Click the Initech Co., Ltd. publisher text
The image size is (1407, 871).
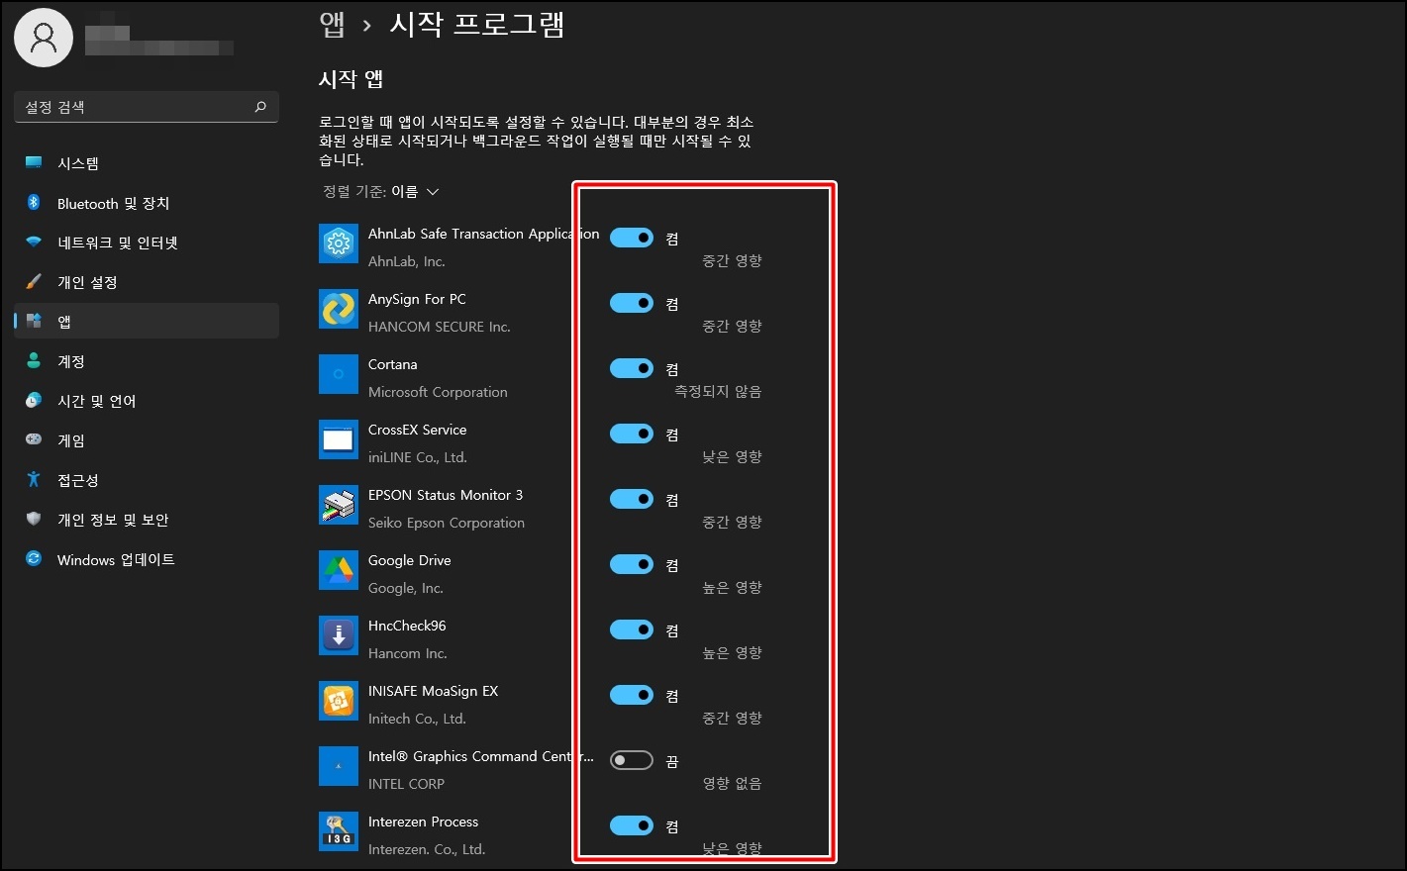(417, 719)
